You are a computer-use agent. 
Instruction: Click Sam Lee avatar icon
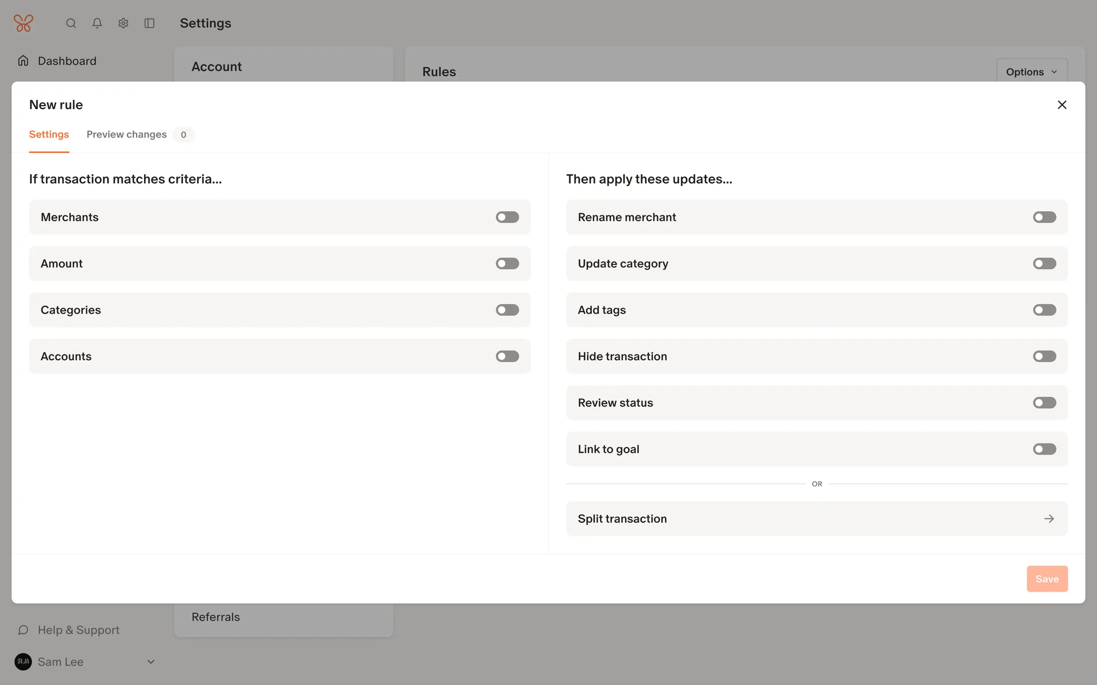23,662
